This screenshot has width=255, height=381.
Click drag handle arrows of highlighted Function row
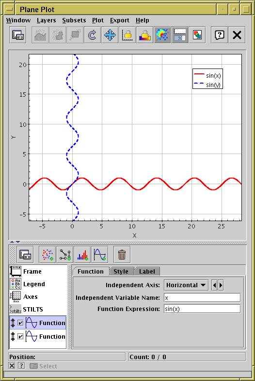point(13,323)
